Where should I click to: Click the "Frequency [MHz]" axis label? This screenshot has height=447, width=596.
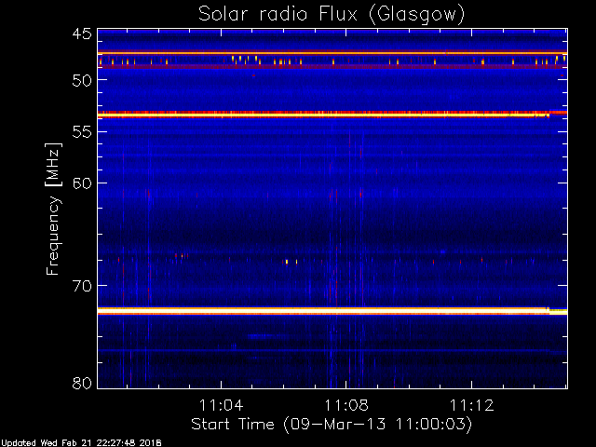click(x=53, y=209)
